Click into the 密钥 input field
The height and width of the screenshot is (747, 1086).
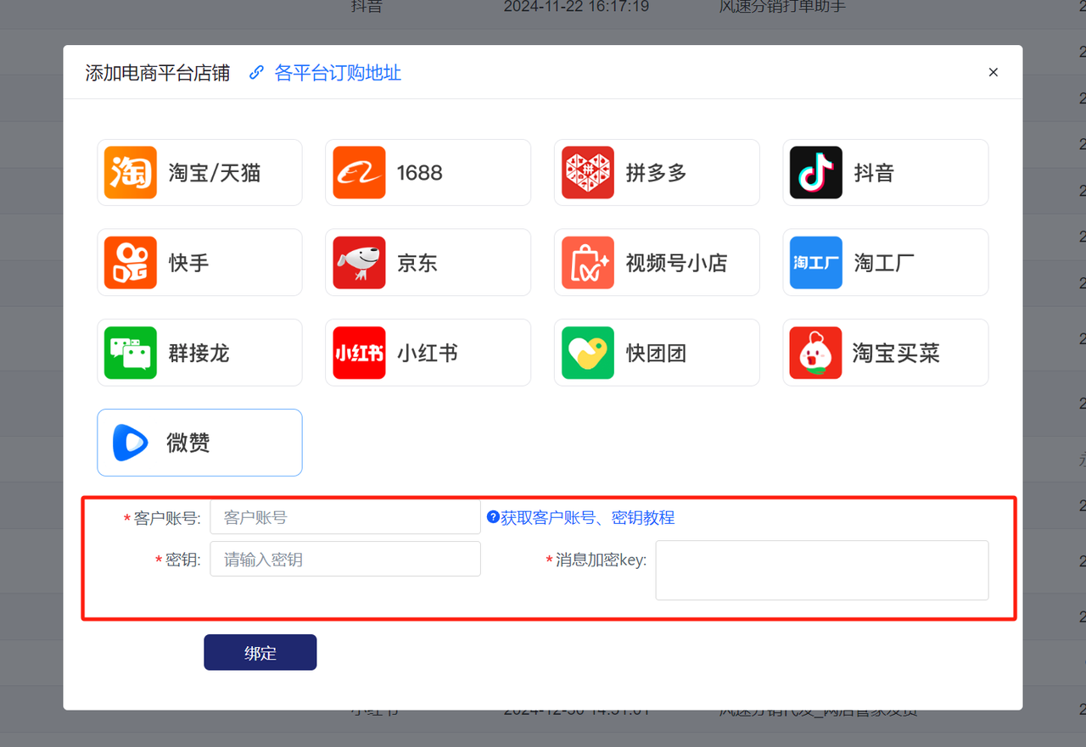pyautogui.click(x=344, y=560)
